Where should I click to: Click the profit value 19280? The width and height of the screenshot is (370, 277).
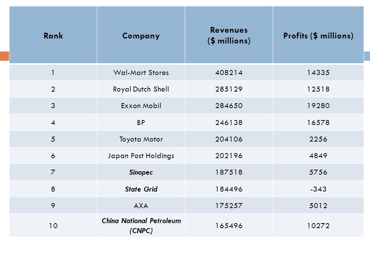(318, 105)
